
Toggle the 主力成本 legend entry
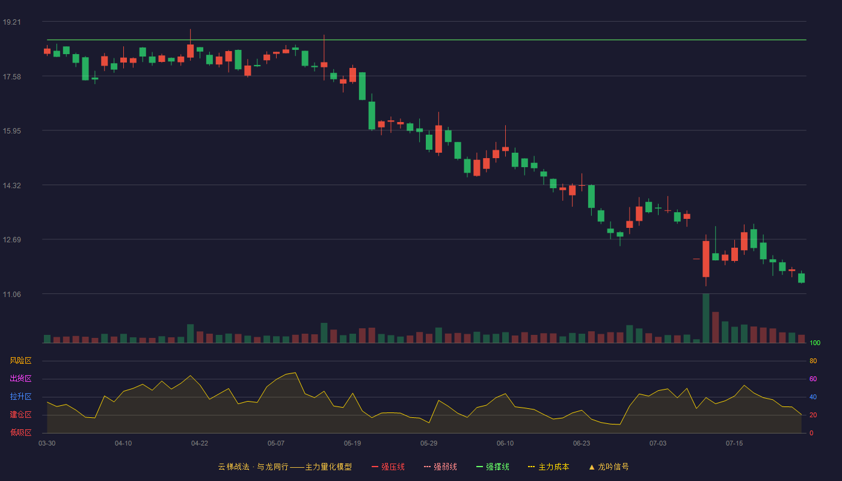549,467
